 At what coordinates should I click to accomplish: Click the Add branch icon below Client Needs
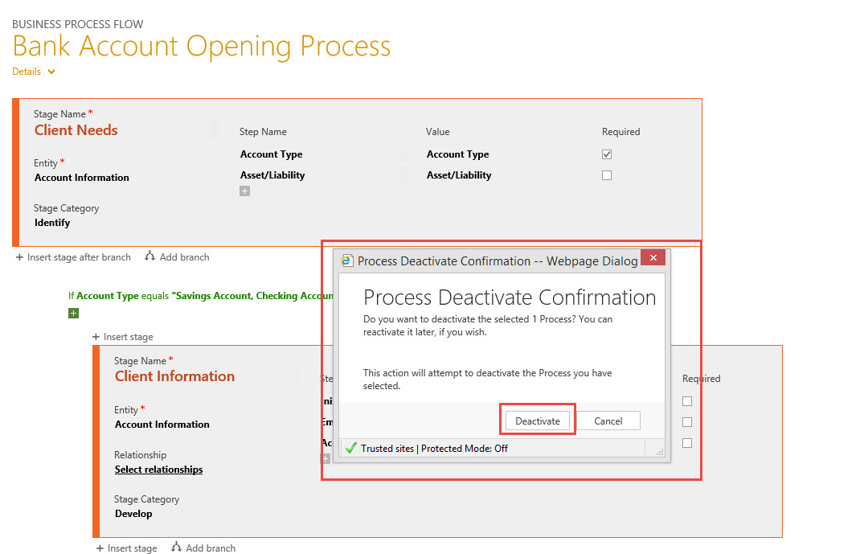[149, 256]
